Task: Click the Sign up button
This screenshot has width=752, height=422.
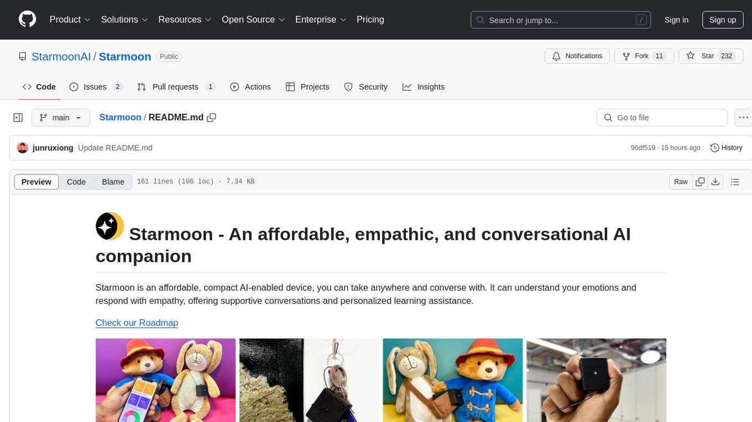Action: pyautogui.click(x=723, y=20)
